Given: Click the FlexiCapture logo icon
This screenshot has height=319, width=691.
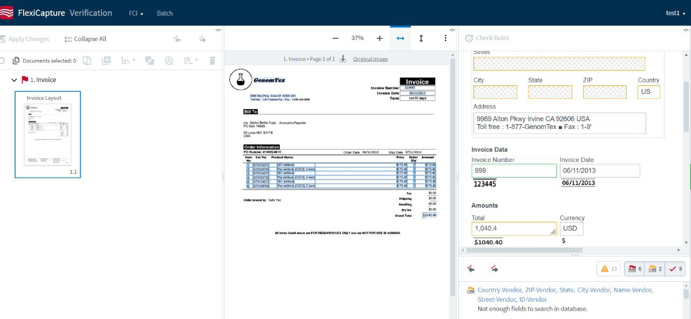Looking at the screenshot, I should 6,13.
